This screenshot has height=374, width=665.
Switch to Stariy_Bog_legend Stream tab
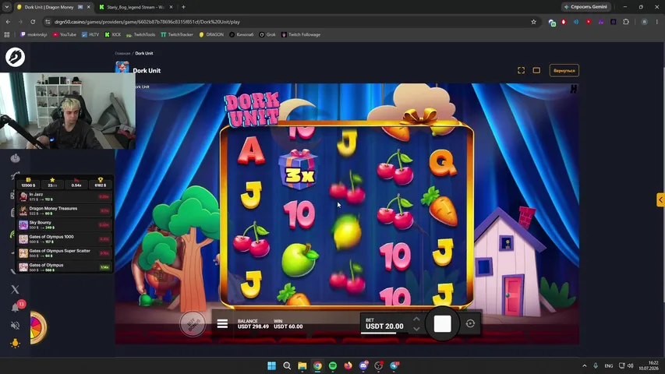[136, 7]
